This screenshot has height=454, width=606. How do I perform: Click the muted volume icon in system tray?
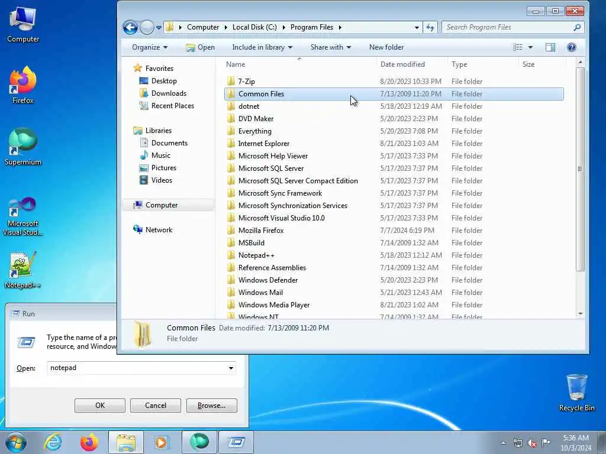tap(532, 443)
